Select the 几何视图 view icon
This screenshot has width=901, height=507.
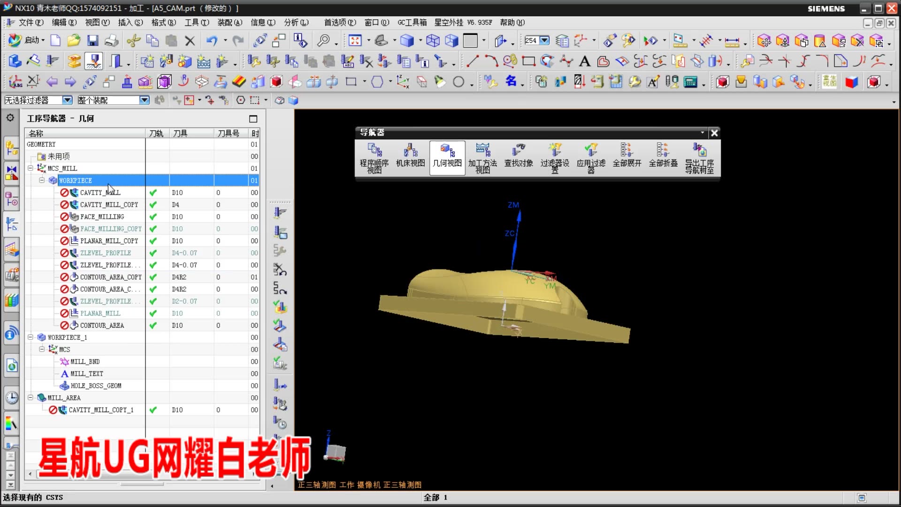pos(446,157)
